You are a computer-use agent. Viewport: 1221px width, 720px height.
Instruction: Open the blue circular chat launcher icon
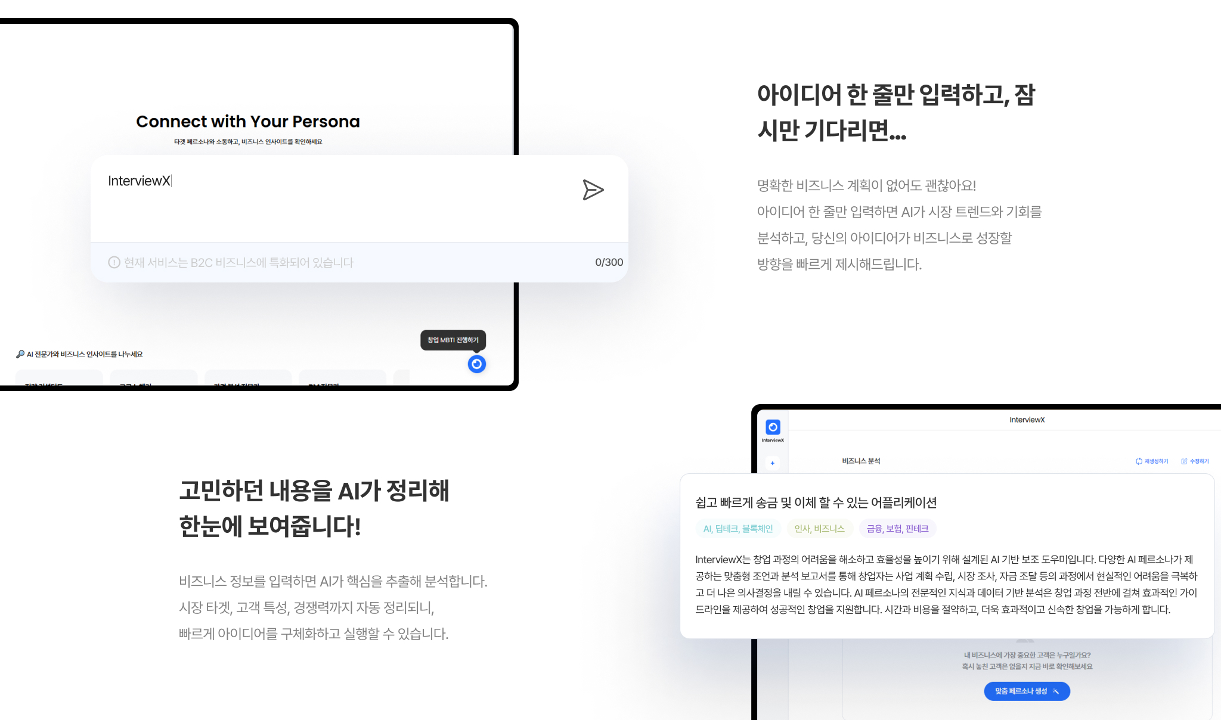click(x=477, y=364)
